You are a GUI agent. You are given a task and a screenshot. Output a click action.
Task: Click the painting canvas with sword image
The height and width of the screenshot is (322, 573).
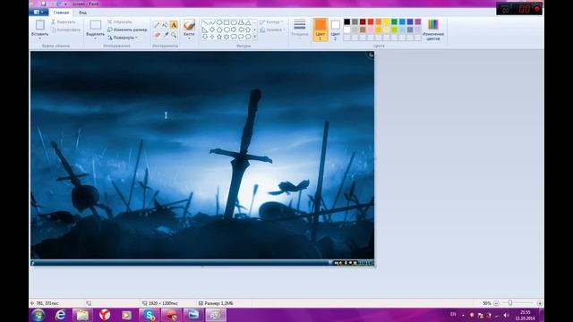point(202,158)
